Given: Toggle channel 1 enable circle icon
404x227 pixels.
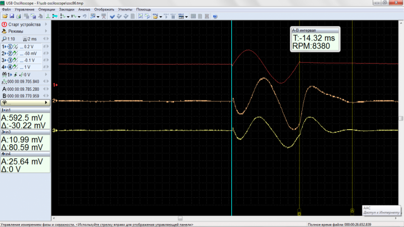Looking at the screenshot, I should tap(9, 46).
